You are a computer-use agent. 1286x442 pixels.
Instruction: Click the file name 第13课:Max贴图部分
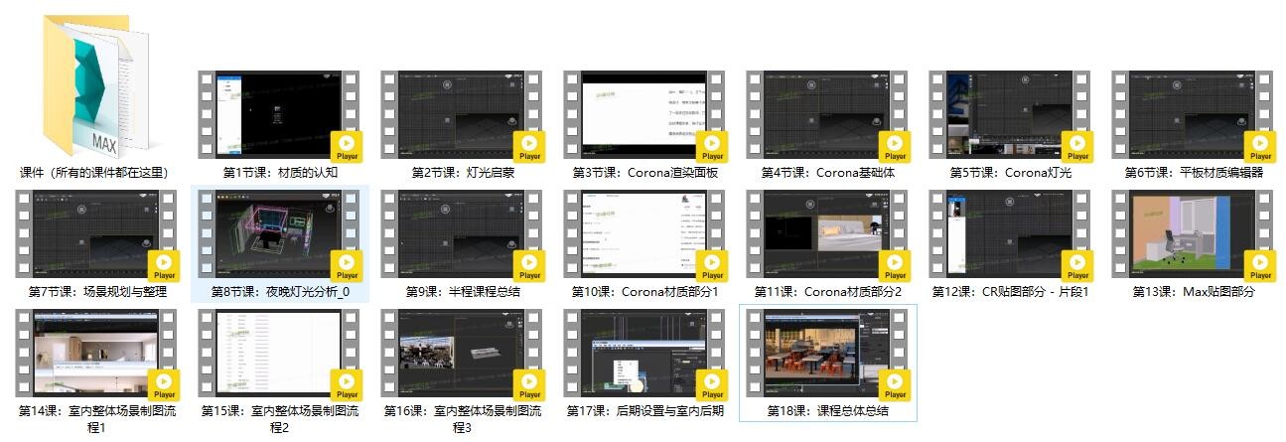point(1193,292)
